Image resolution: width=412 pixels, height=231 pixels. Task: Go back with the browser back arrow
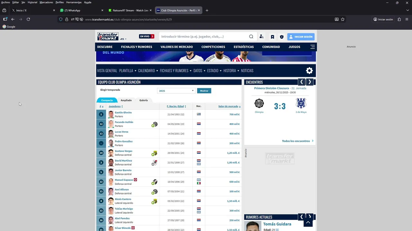point(13,19)
